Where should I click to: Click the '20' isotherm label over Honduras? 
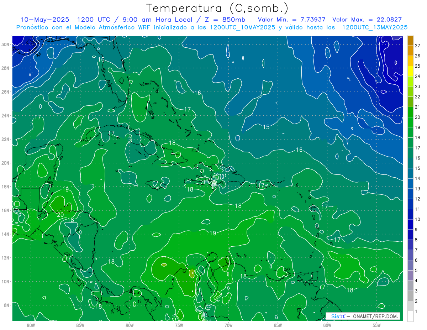pos(60,214)
